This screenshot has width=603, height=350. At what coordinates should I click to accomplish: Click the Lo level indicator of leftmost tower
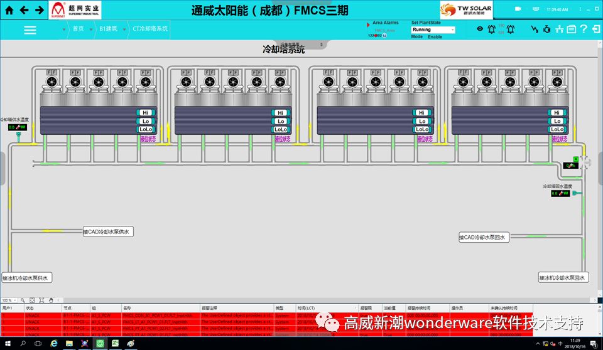point(145,121)
